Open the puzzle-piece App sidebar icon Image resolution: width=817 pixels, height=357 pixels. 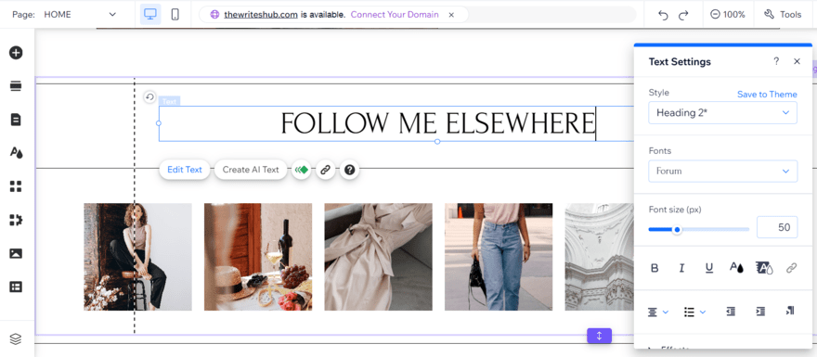pos(16,220)
